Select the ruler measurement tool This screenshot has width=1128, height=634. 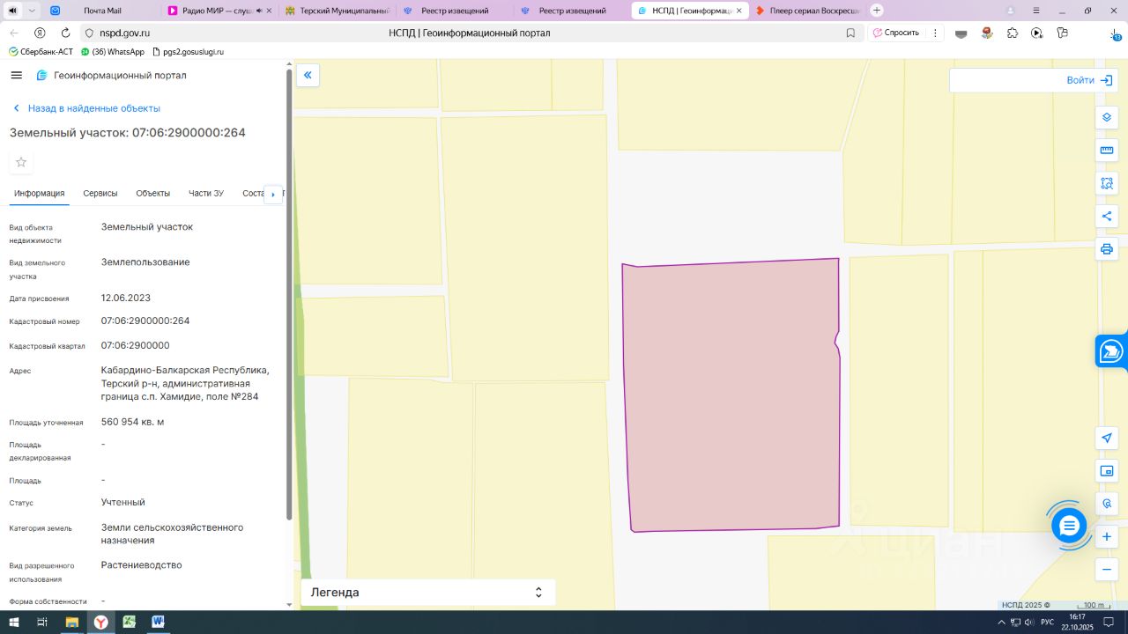pos(1107,151)
